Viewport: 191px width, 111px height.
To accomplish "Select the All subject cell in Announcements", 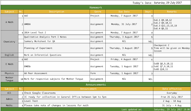I will pyautogui.click(x=9, y=93).
